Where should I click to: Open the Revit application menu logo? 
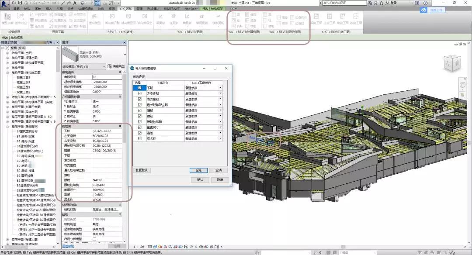(4, 4)
